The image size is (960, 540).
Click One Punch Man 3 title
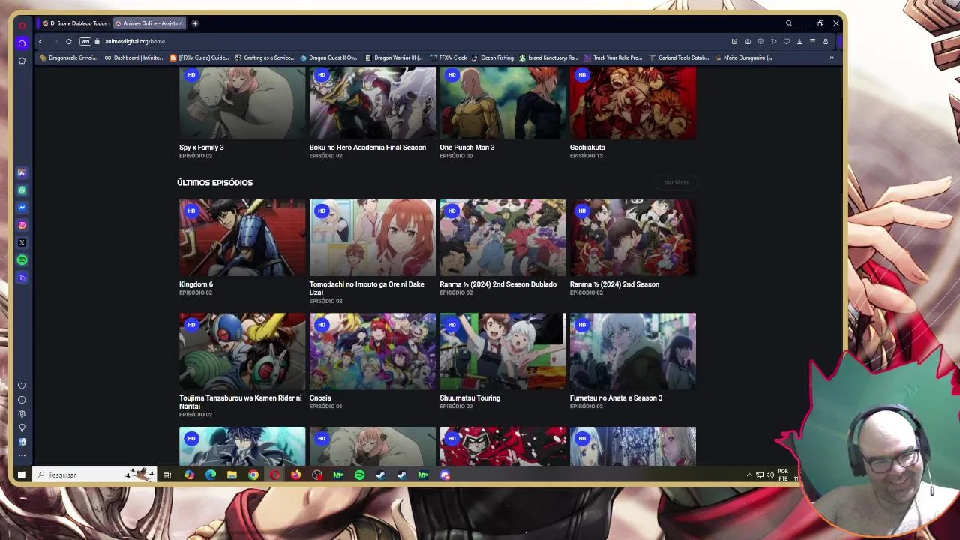pyautogui.click(x=466, y=148)
